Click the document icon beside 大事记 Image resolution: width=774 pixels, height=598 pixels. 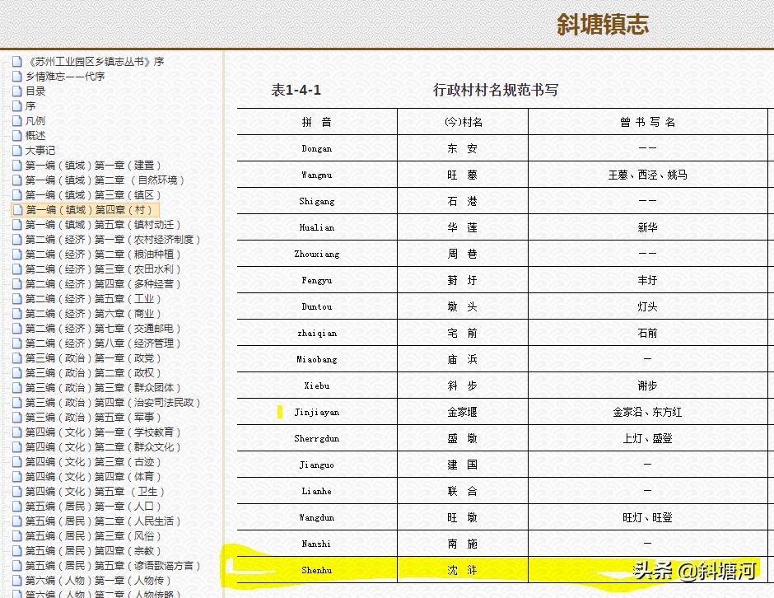pos(17,150)
